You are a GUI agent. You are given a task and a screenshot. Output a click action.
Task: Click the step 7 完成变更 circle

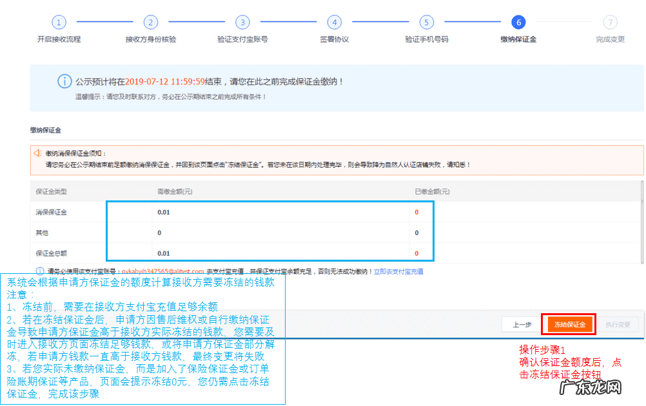610,23
